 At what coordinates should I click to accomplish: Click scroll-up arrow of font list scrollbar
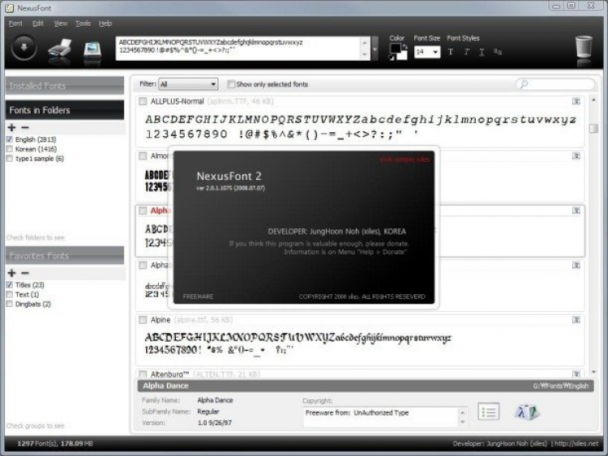point(593,100)
